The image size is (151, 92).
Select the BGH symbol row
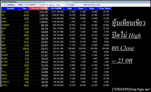click(57, 12)
